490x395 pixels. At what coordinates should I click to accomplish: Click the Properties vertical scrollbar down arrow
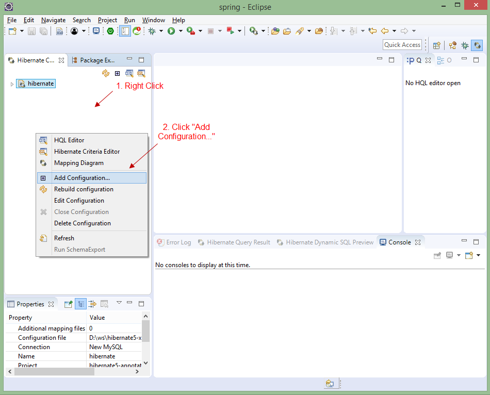[145, 363]
